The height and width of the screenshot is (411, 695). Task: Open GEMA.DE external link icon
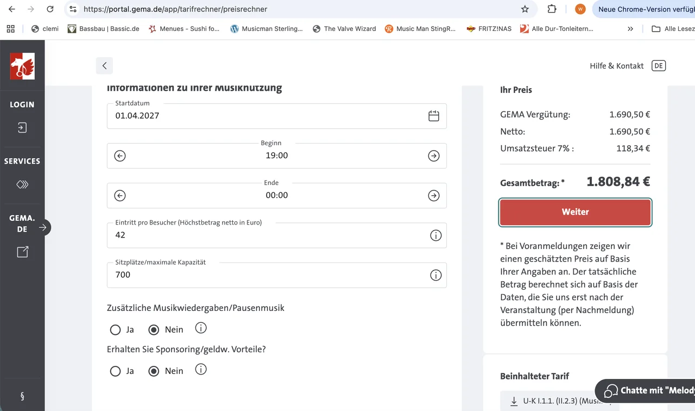click(22, 252)
